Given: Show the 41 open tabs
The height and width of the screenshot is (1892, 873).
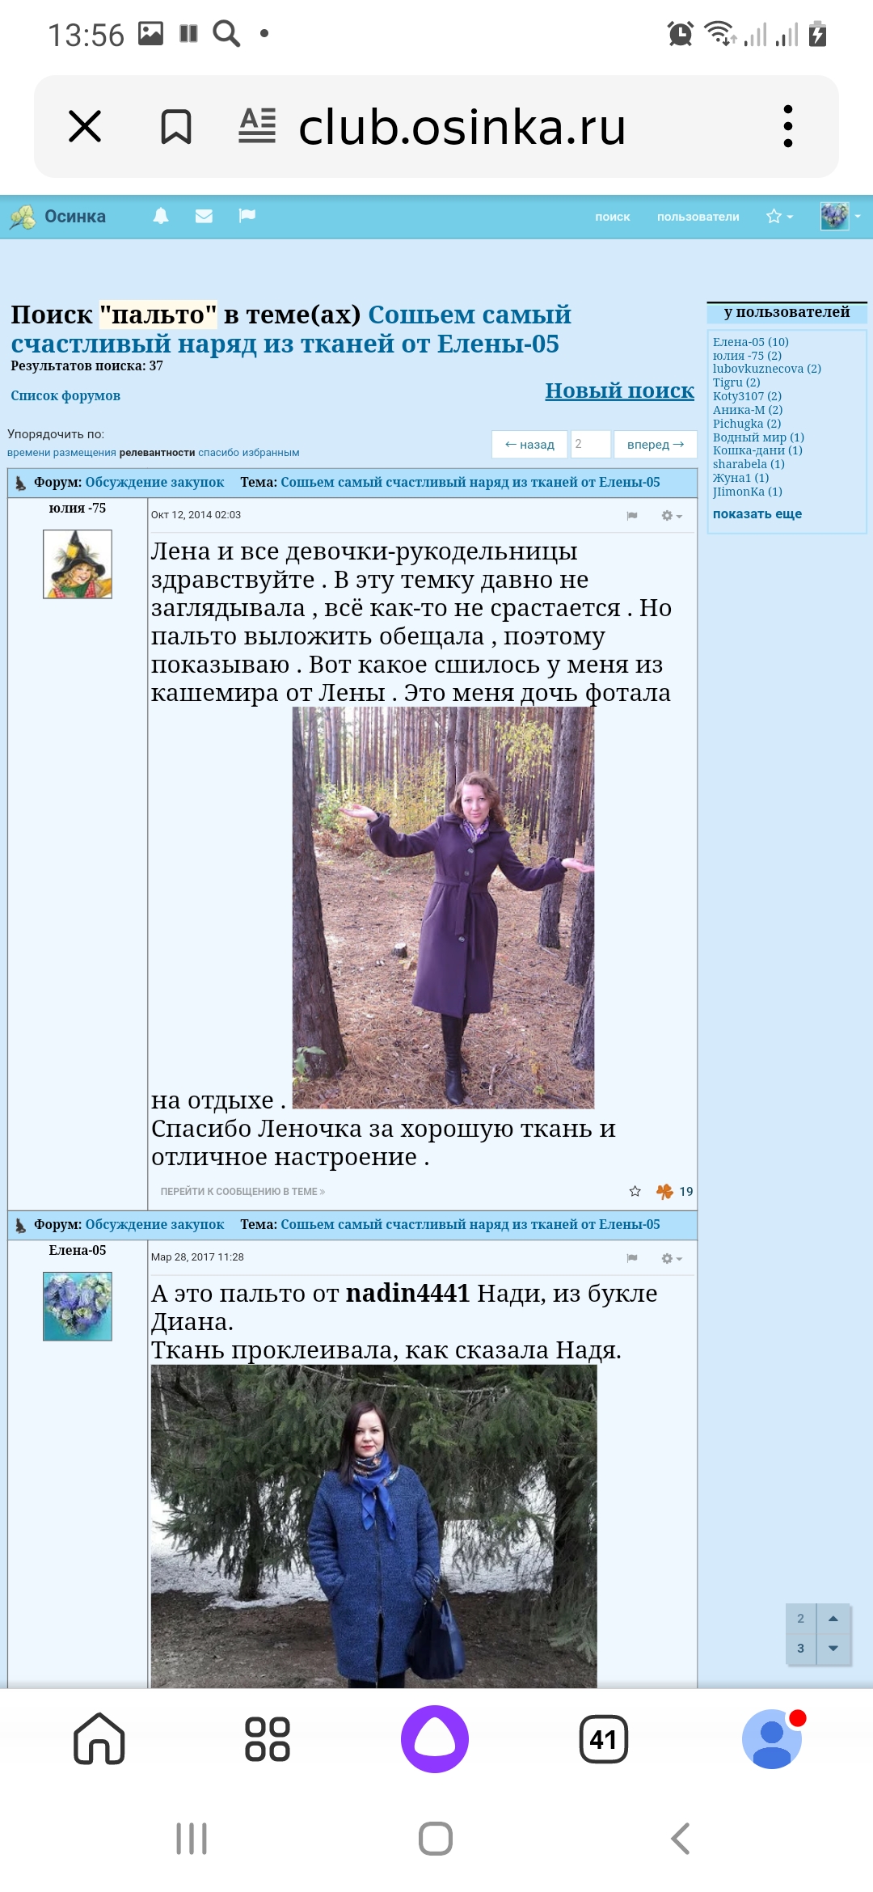Looking at the screenshot, I should [x=604, y=1739].
